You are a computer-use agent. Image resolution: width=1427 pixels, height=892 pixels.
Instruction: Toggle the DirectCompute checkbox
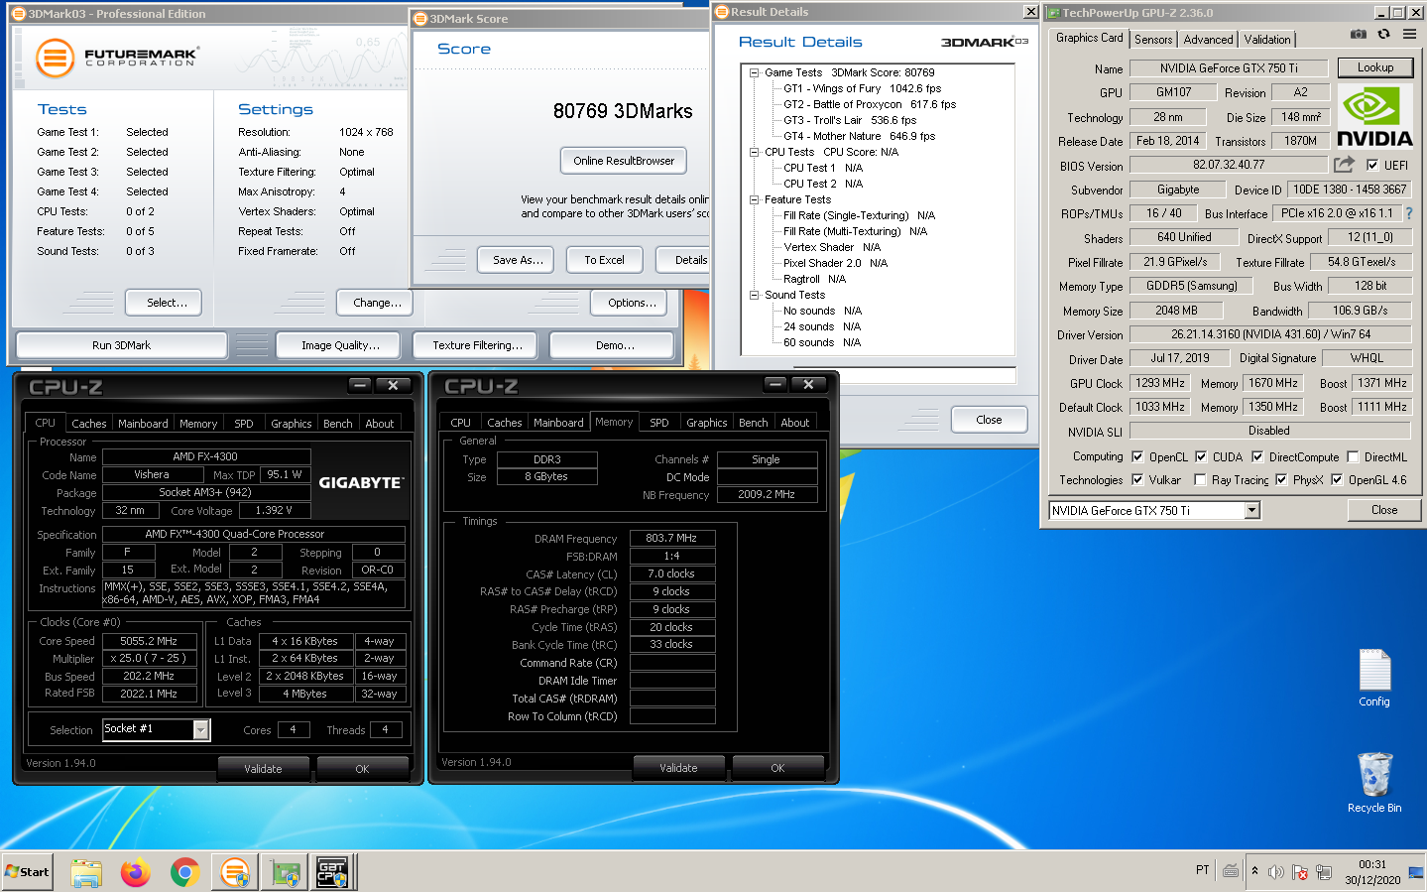pos(1257,456)
